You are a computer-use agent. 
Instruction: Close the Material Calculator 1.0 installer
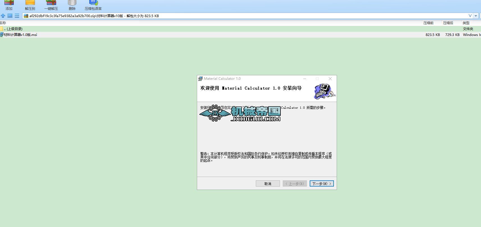330,79
